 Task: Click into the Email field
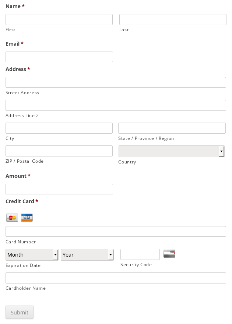click(59, 57)
